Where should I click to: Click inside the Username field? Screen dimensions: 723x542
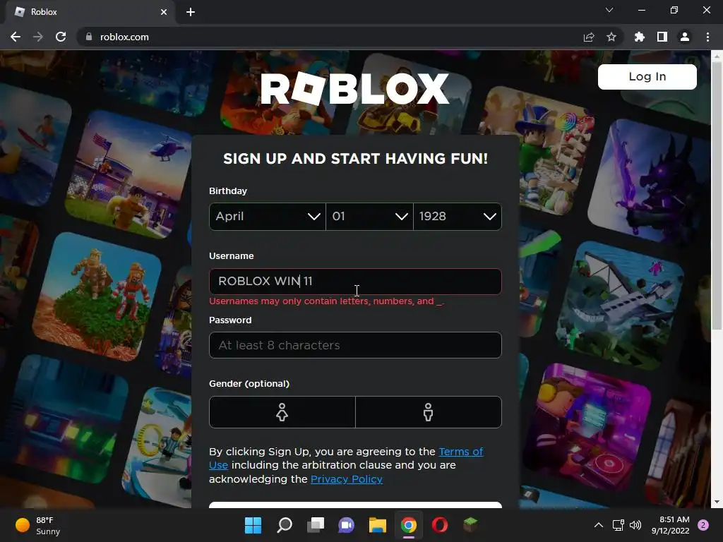pyautogui.click(x=355, y=281)
